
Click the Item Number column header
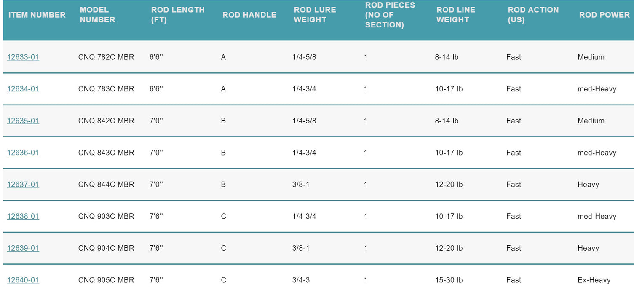point(37,15)
